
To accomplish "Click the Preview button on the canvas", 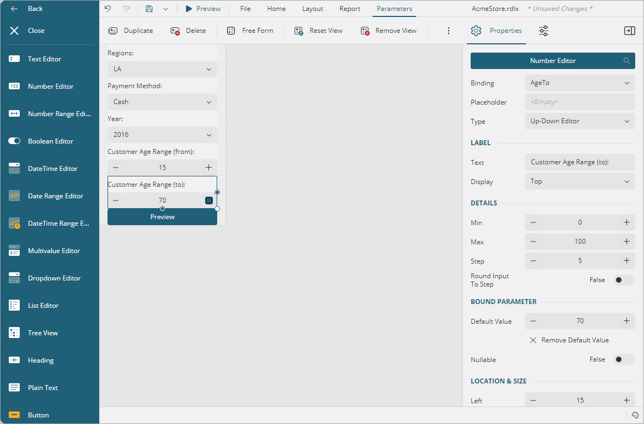I will click(x=162, y=217).
